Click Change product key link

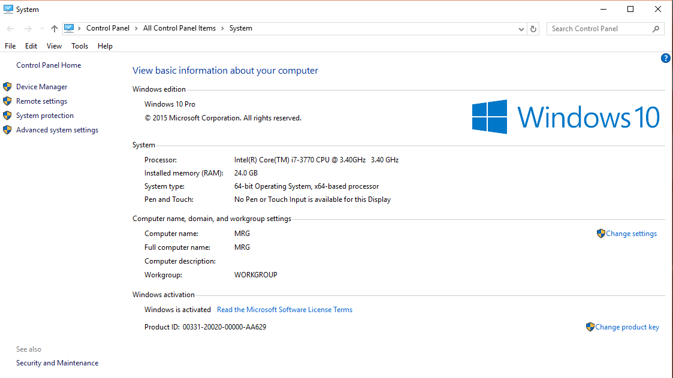point(627,327)
